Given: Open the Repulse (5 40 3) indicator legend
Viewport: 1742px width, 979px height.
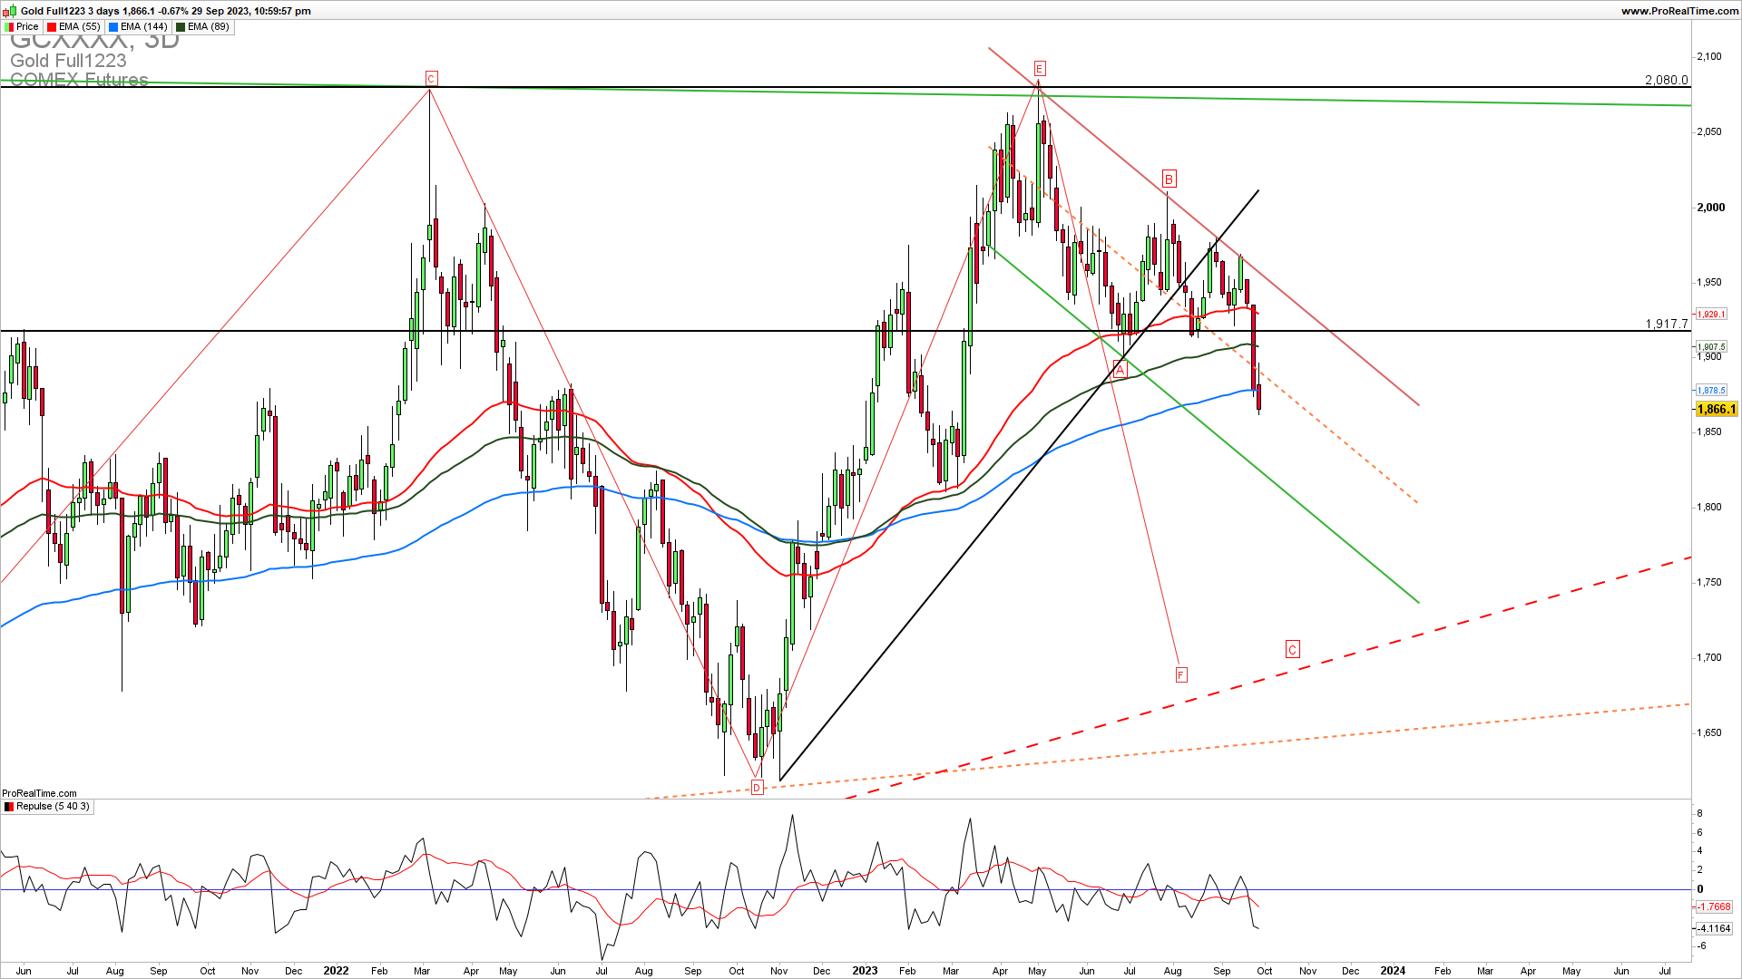Looking at the screenshot, I should pyautogui.click(x=47, y=807).
